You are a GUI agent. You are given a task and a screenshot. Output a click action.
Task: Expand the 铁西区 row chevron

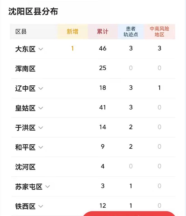(x=41, y=207)
